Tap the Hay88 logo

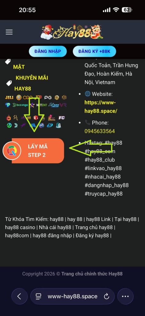coord(72,32)
